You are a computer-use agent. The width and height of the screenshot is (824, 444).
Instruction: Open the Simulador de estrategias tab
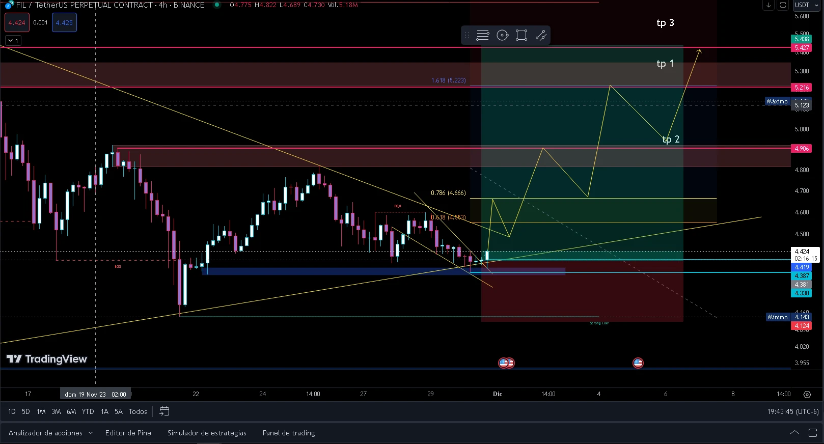207,433
